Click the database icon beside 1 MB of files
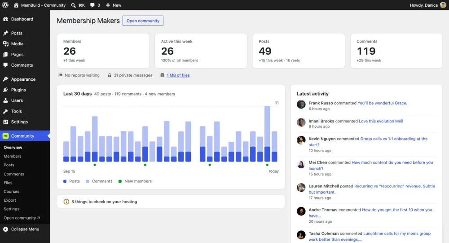 [x=163, y=75]
